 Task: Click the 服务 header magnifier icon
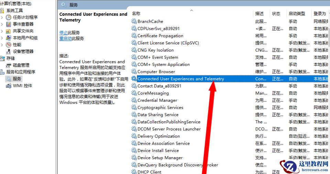click(x=64, y=4)
